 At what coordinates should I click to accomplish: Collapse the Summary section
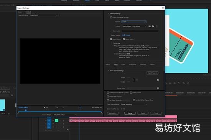click(x=111, y=43)
